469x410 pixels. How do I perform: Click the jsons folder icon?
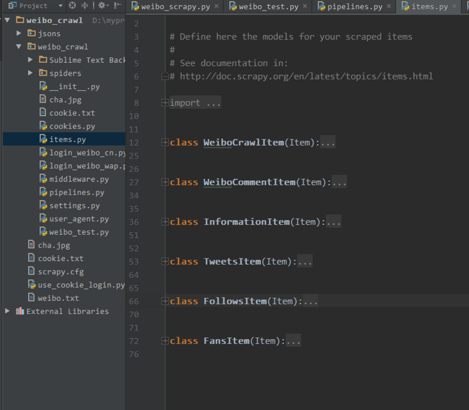pos(32,33)
